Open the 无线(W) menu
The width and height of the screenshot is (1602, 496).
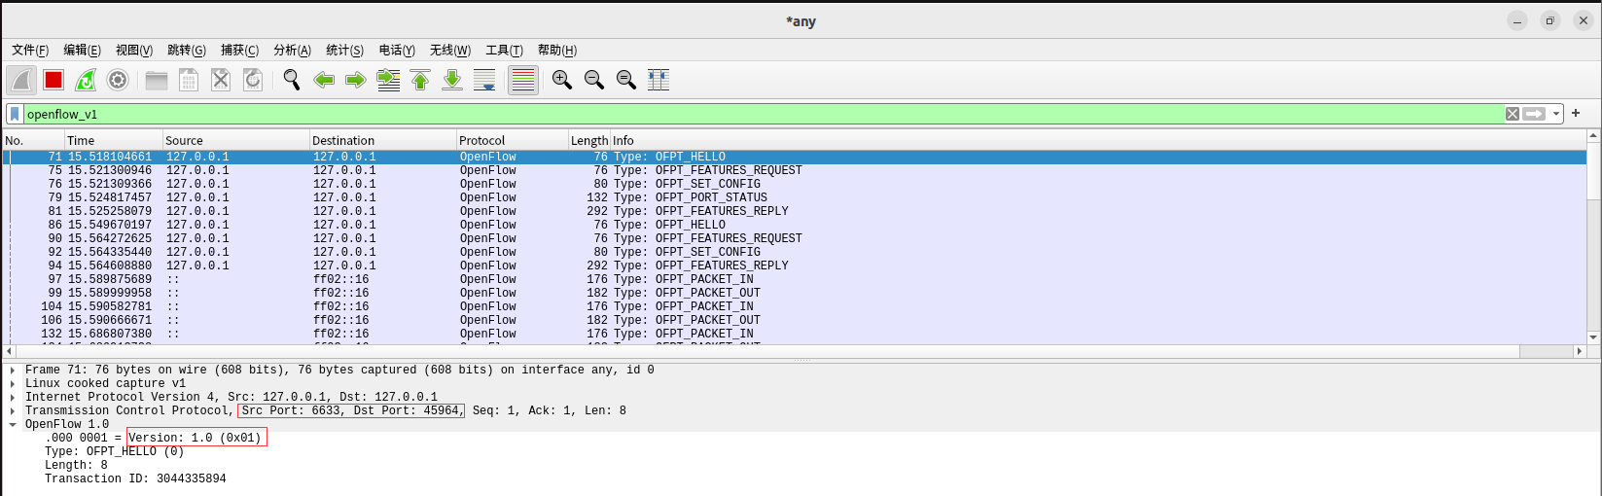[450, 50]
